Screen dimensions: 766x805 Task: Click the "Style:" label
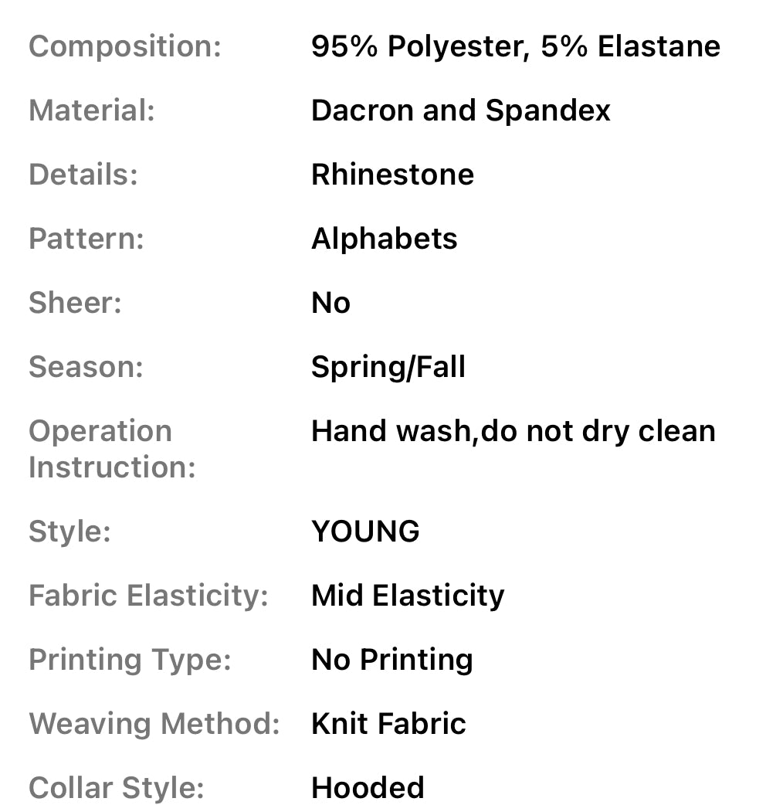coord(69,532)
